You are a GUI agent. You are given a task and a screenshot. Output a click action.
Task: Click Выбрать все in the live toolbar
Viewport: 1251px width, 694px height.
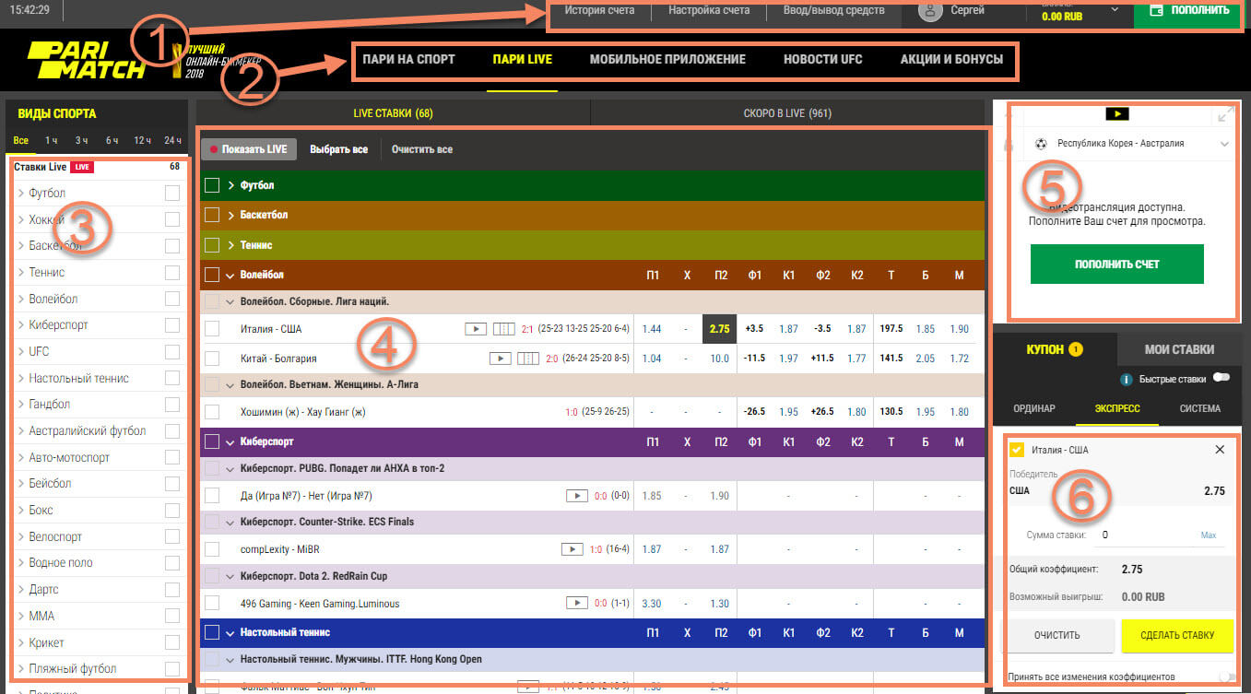pyautogui.click(x=339, y=149)
